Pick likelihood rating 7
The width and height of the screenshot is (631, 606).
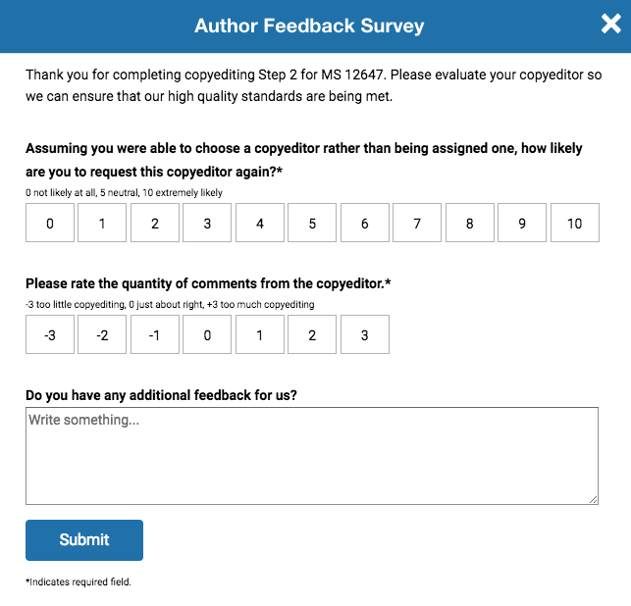pos(417,223)
